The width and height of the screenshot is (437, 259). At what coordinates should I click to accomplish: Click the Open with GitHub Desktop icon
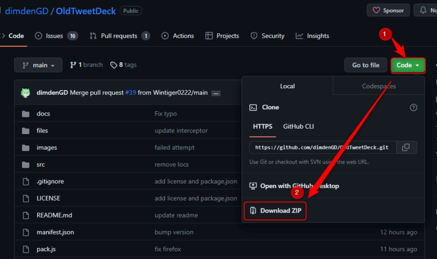(253, 186)
